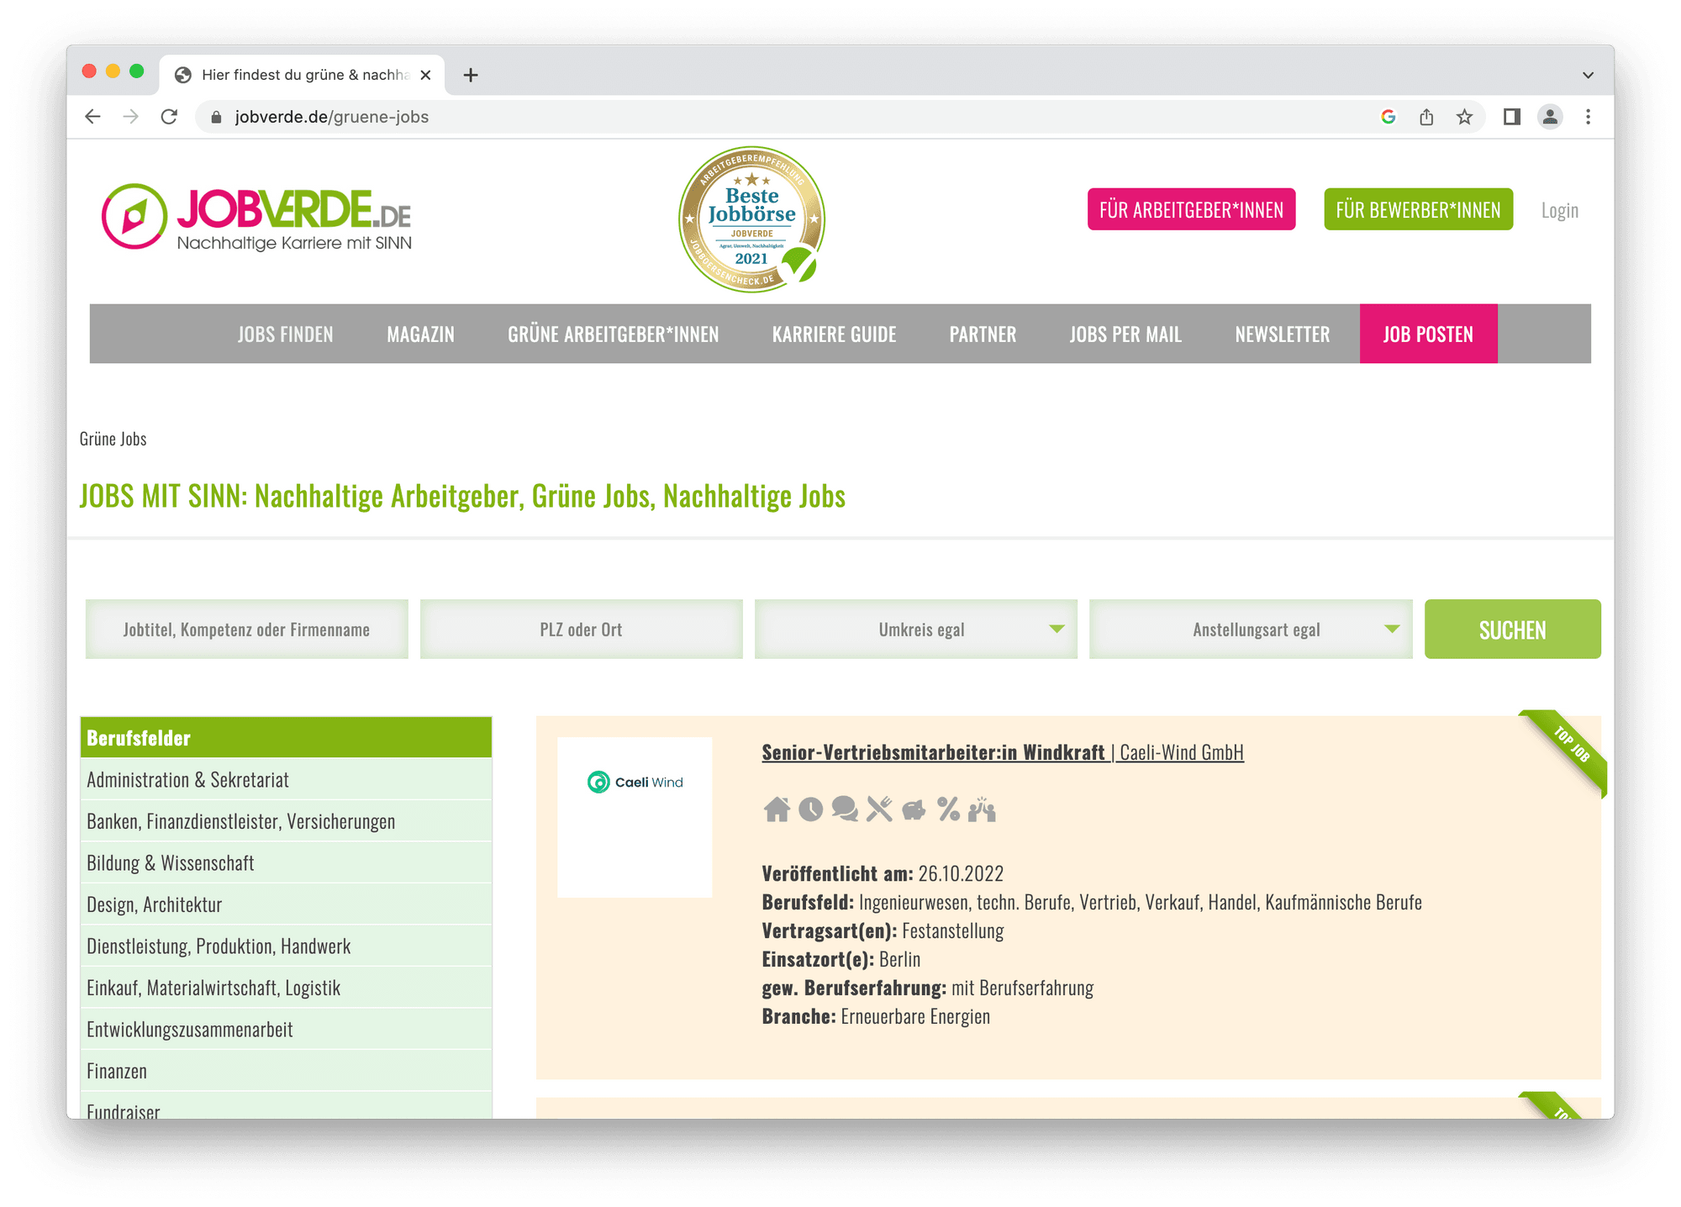Select Bildung & Wissenschaft category
The width and height of the screenshot is (1681, 1207).
[x=286, y=862]
